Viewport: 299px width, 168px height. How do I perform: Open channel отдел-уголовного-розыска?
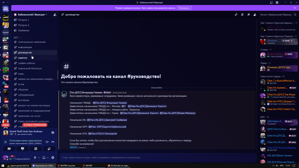pos(35,121)
